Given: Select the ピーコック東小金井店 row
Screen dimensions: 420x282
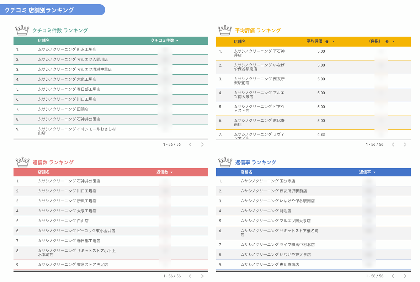Looking at the screenshot, I should [111, 231].
